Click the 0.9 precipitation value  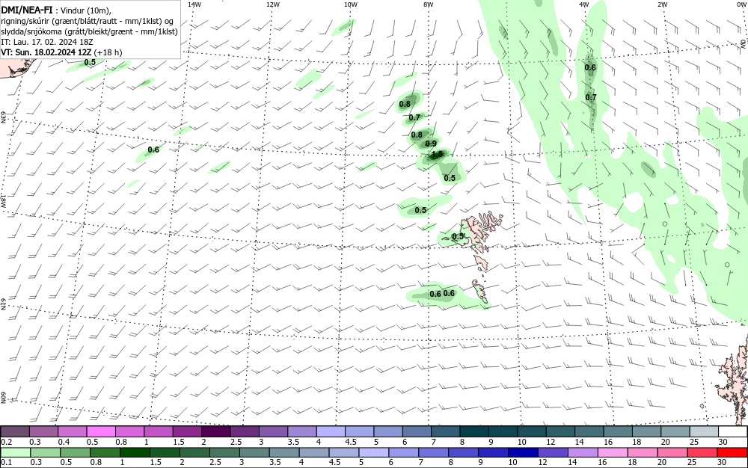pos(431,144)
